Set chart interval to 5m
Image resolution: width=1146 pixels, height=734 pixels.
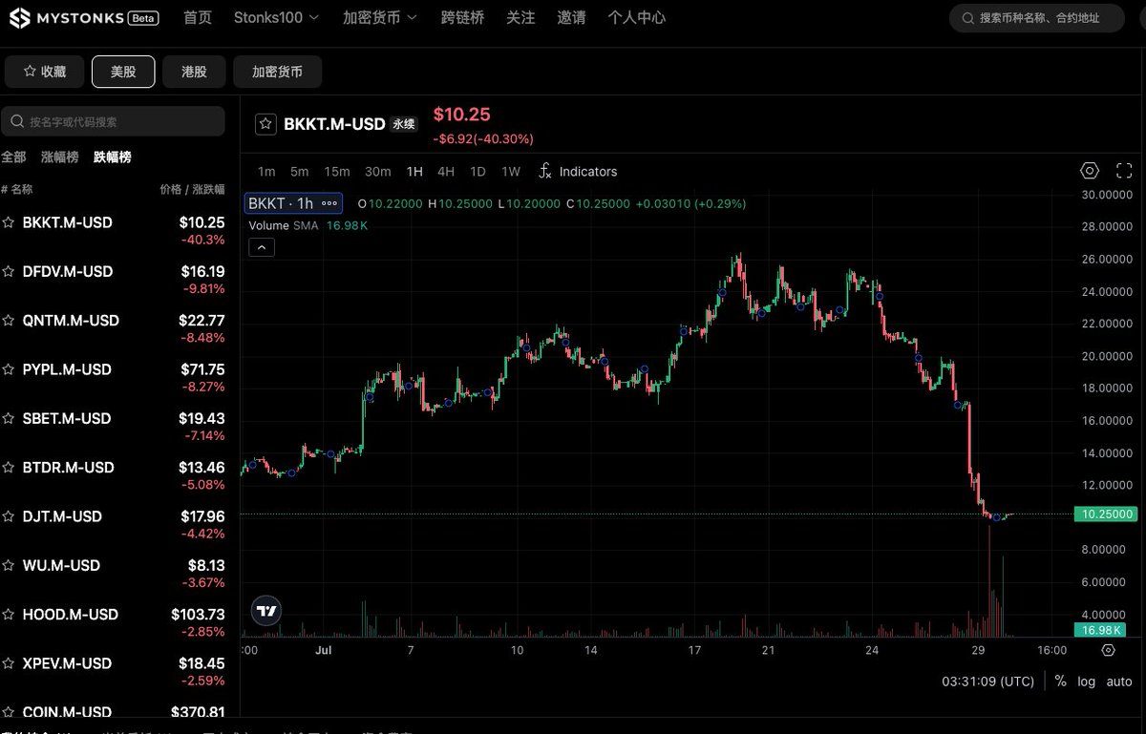299,172
